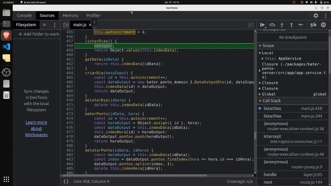Open Terminal in Ubuntu dock
Screen dimensions: 331x186
click(6, 24)
